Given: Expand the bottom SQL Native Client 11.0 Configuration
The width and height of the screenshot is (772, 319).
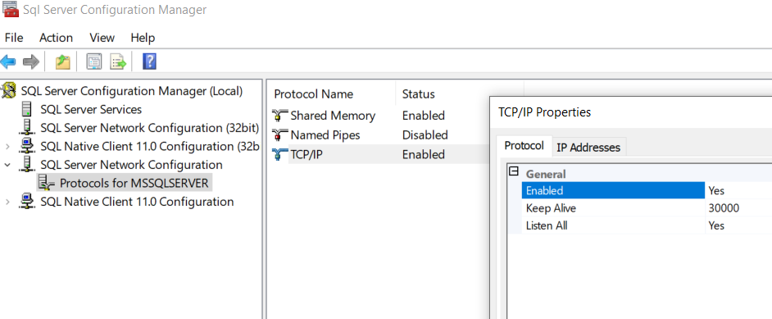Looking at the screenshot, I should point(7,202).
